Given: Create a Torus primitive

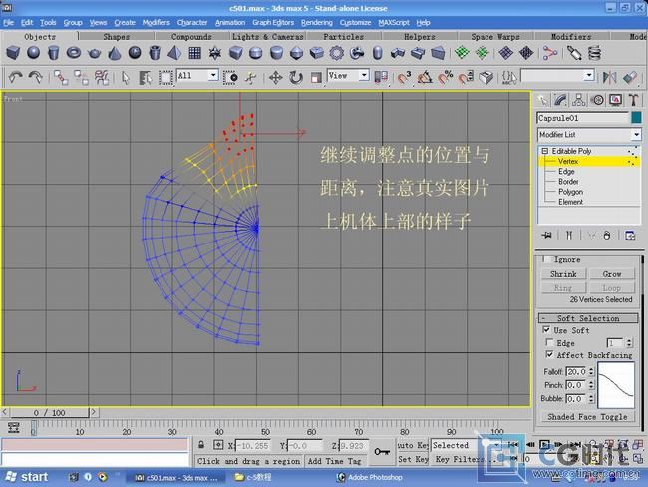Looking at the screenshot, I should point(74,53).
